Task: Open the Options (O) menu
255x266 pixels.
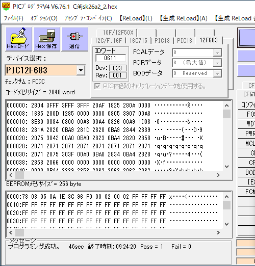Action: click(44, 18)
